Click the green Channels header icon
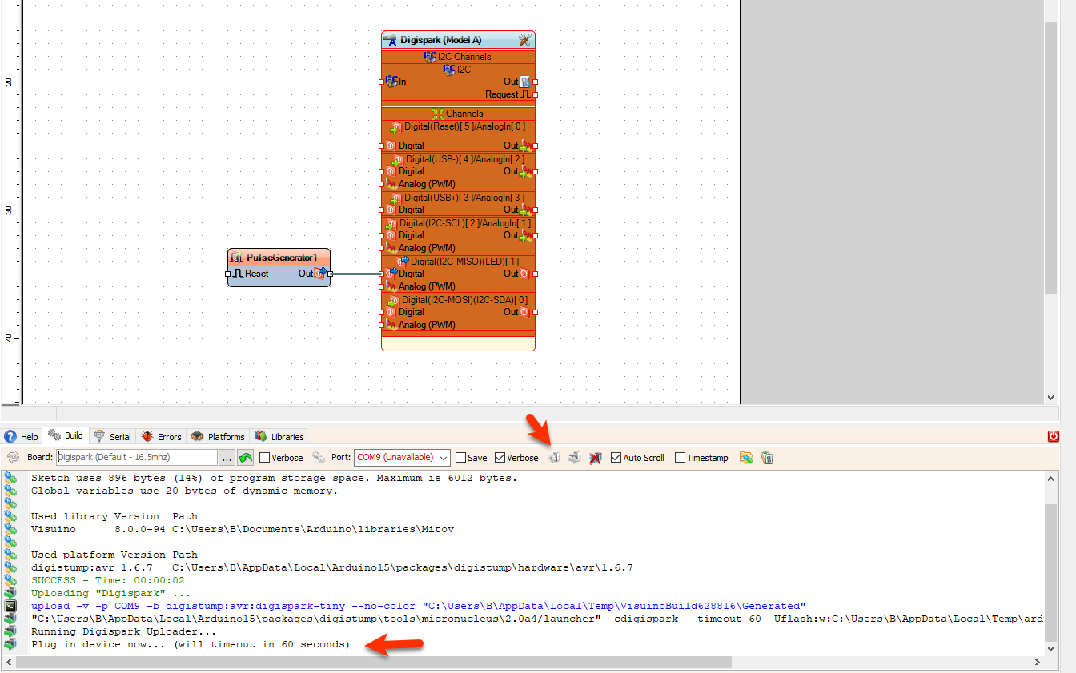The image size is (1076, 673). click(438, 114)
